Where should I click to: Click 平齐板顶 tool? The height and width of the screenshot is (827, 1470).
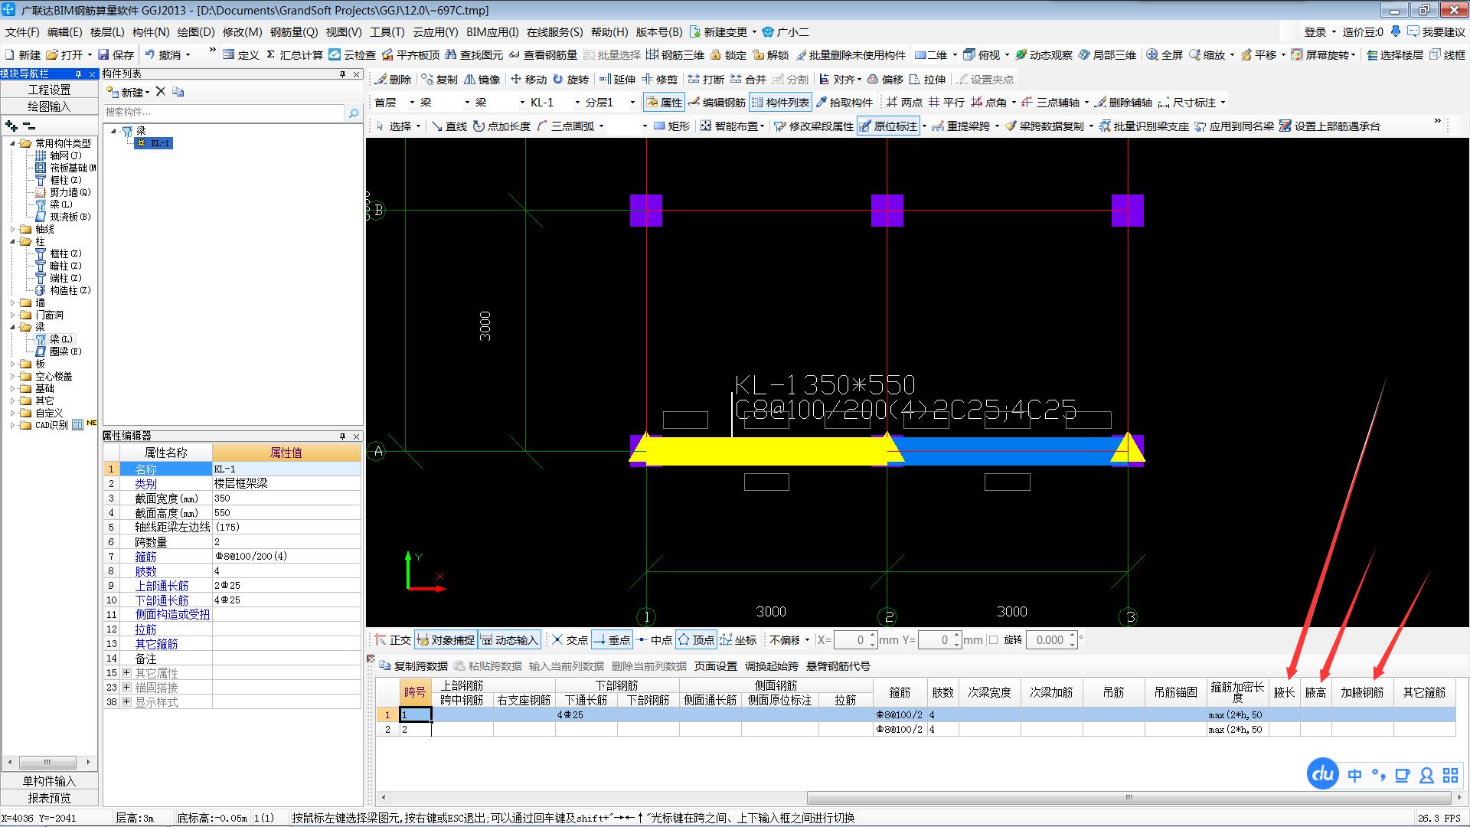pyautogui.click(x=410, y=54)
